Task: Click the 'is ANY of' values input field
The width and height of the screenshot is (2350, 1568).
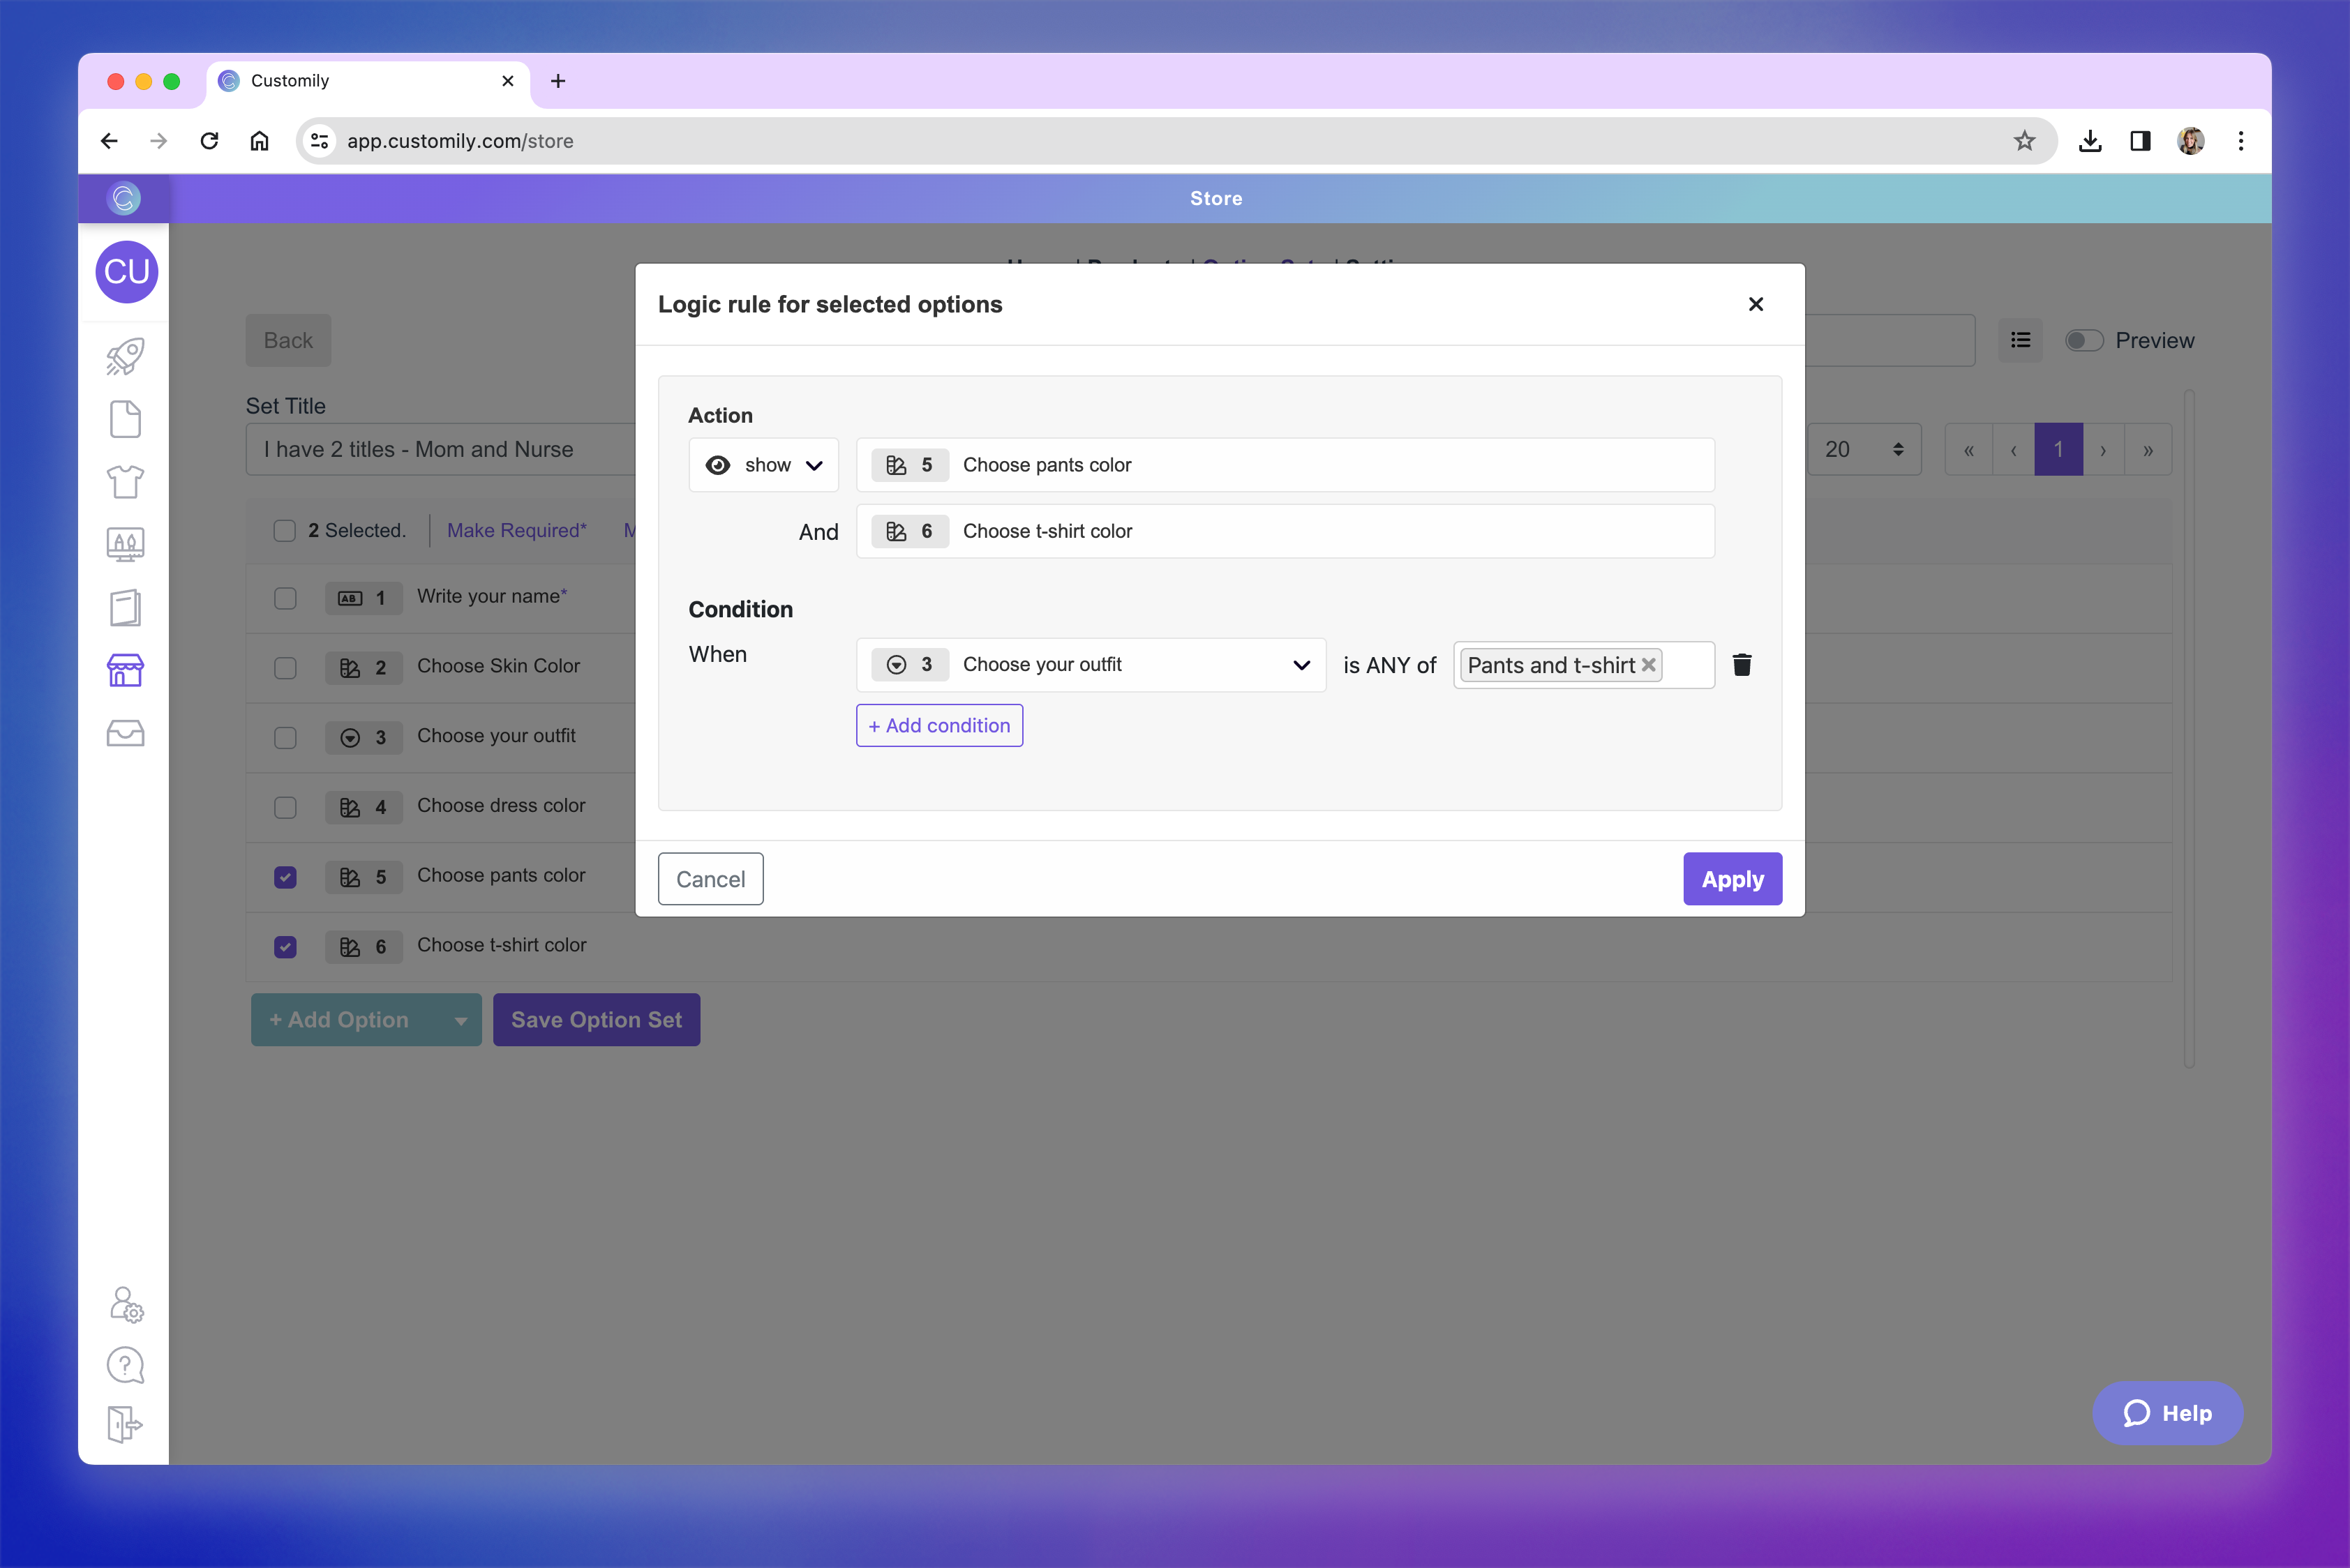Action: (x=1688, y=665)
